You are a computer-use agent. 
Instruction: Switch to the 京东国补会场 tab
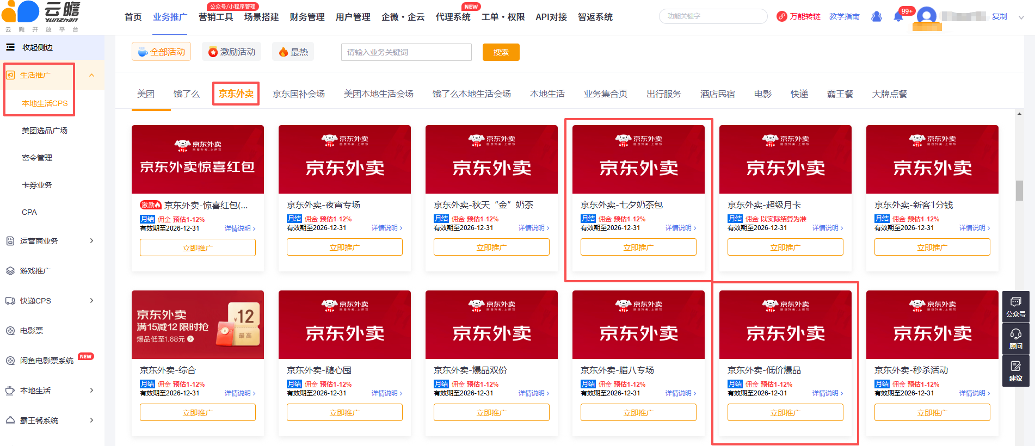(299, 94)
